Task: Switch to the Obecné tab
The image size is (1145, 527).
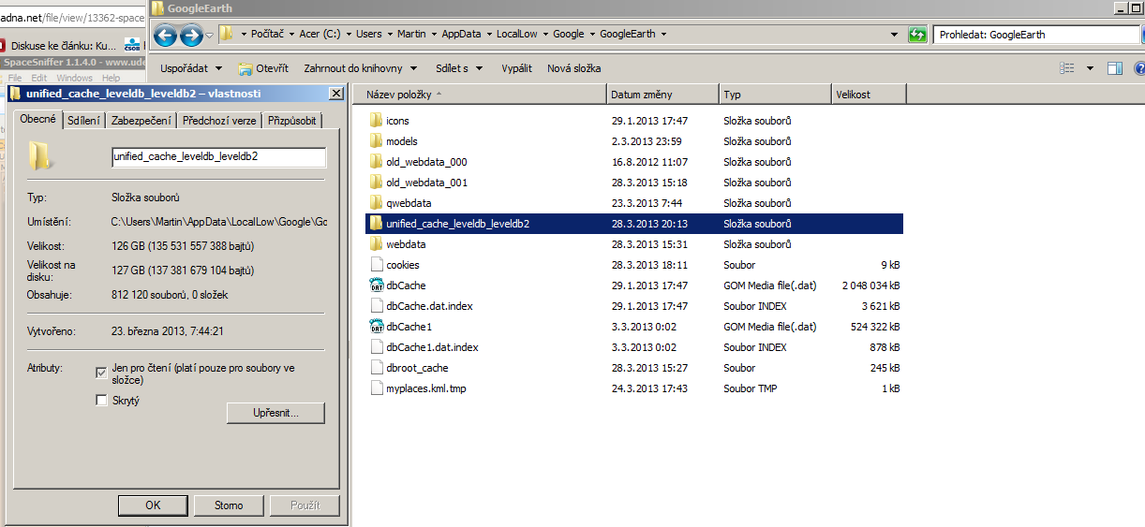Action: point(38,119)
